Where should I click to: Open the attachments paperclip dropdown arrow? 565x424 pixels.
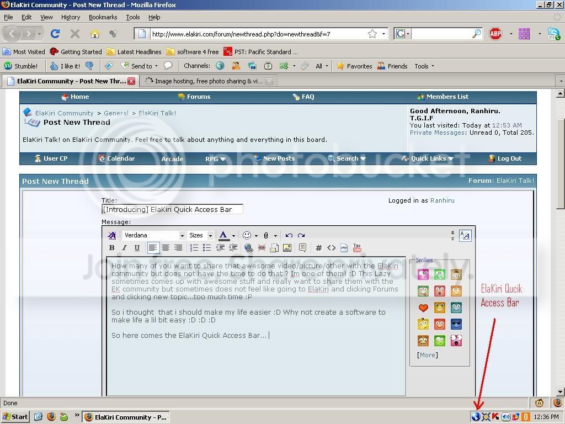coord(275,236)
